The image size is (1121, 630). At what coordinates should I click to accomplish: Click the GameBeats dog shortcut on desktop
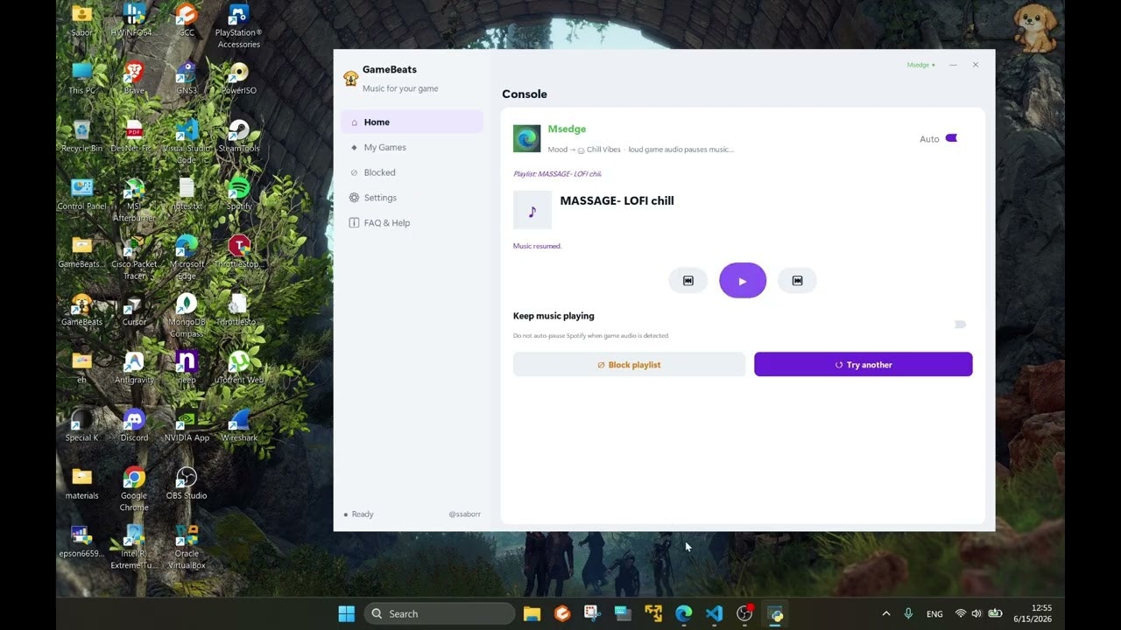(81, 310)
